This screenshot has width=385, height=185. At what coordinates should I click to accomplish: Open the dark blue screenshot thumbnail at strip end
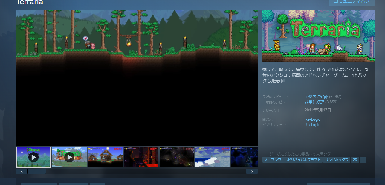[x=245, y=157]
